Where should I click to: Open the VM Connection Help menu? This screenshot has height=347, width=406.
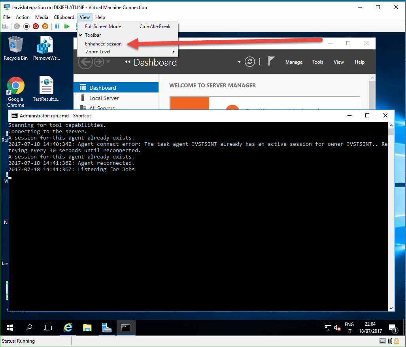pos(100,17)
